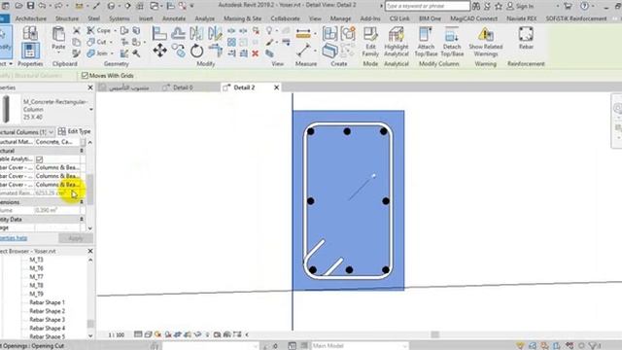
Task: Select the Mirror - Draw Axis tool
Action: (215, 33)
